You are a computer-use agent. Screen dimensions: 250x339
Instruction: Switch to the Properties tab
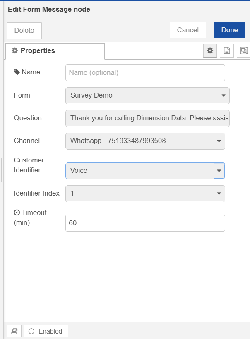point(55,51)
